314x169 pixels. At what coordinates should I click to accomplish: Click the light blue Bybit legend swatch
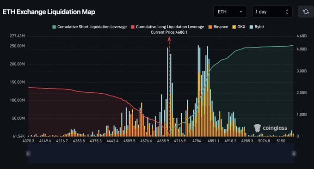pos(251,27)
